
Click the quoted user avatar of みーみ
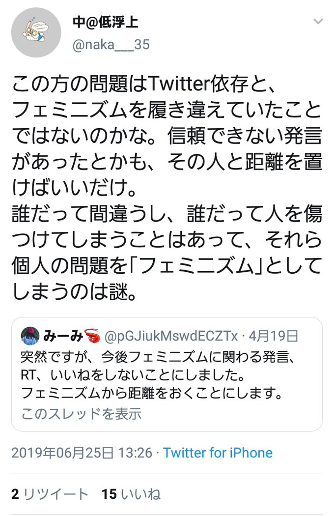pos(30,336)
